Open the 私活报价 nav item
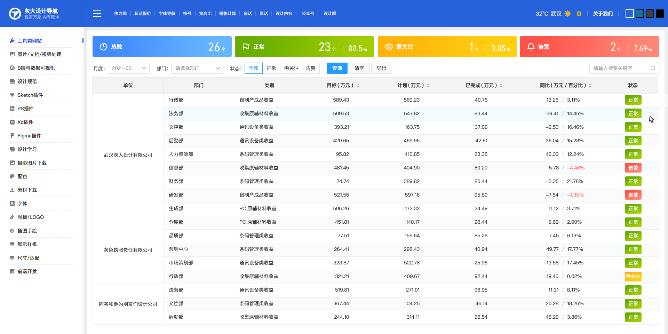Image resolution: width=668 pixels, height=334 pixels. tap(143, 14)
